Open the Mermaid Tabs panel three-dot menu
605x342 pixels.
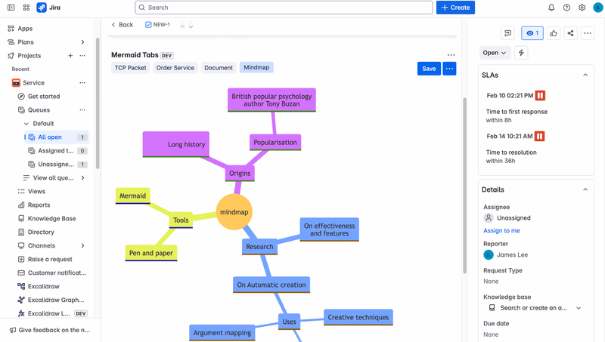click(x=451, y=55)
